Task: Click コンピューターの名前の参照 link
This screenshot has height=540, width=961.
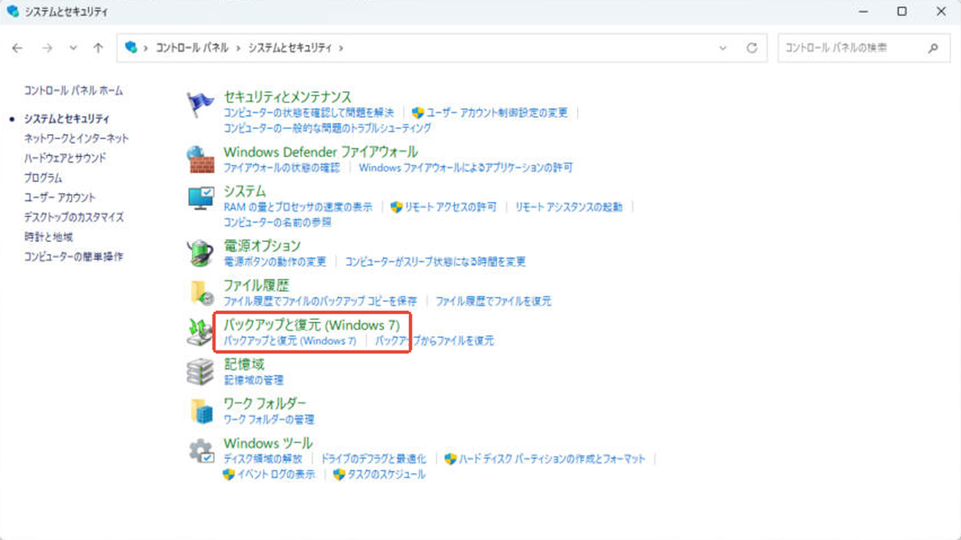Action: point(277,222)
